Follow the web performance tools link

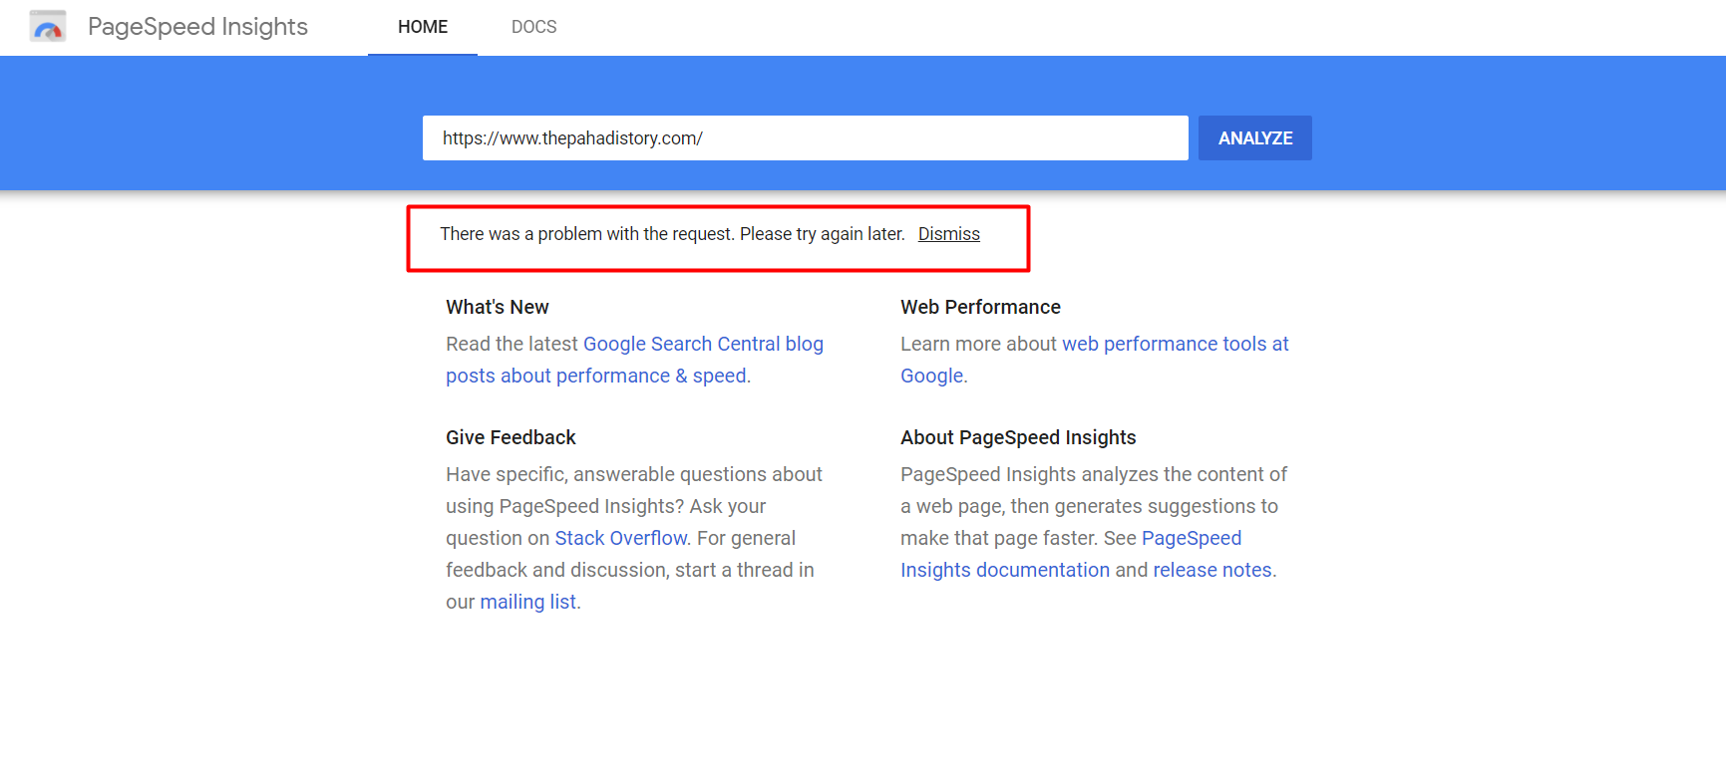tap(1175, 345)
